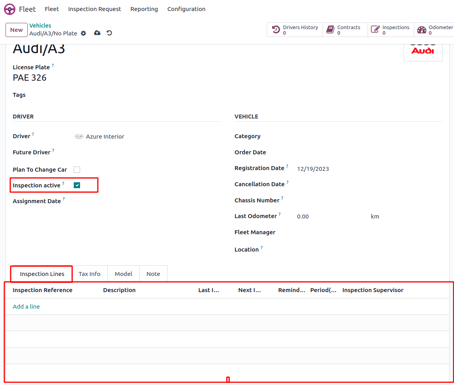
Task: Go back to Vehicles breadcrumb
Action: [x=40, y=26]
